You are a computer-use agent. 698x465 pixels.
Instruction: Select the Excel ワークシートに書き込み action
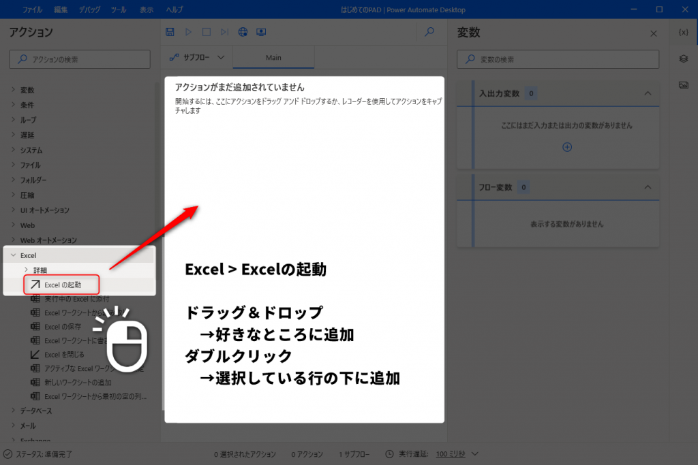click(x=70, y=340)
